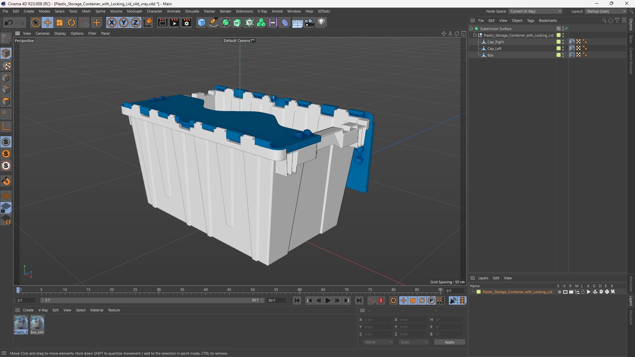Toggle Subdivision Surface enable checkmark
The height and width of the screenshot is (357, 635).
coord(567,28)
